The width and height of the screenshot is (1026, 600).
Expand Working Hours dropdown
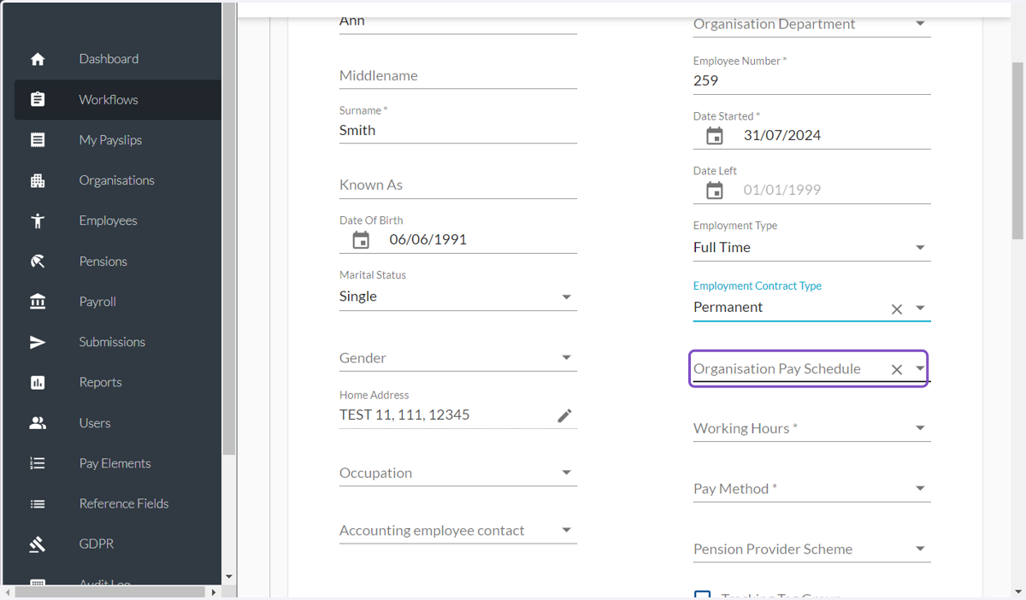920,428
